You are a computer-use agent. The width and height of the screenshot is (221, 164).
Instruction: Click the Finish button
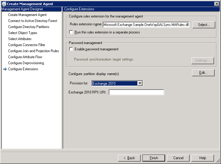(x=154, y=158)
